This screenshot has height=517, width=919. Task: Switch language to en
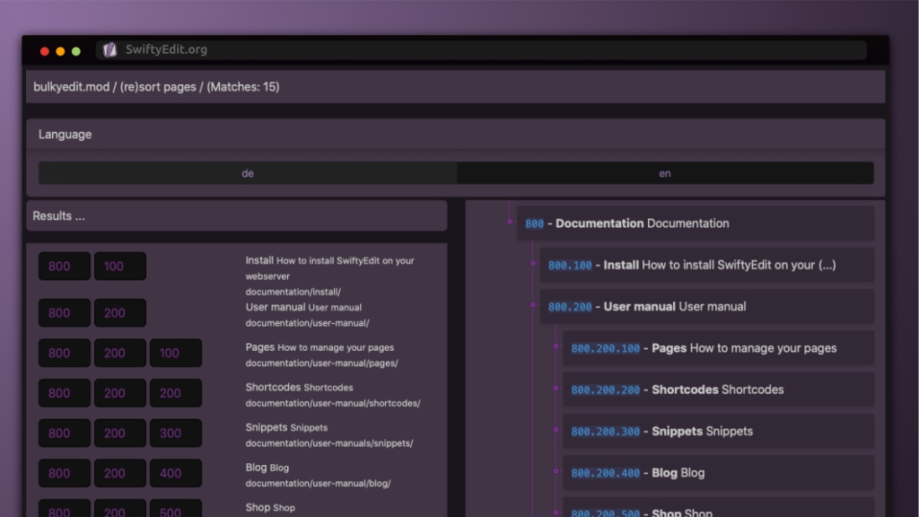click(x=665, y=173)
